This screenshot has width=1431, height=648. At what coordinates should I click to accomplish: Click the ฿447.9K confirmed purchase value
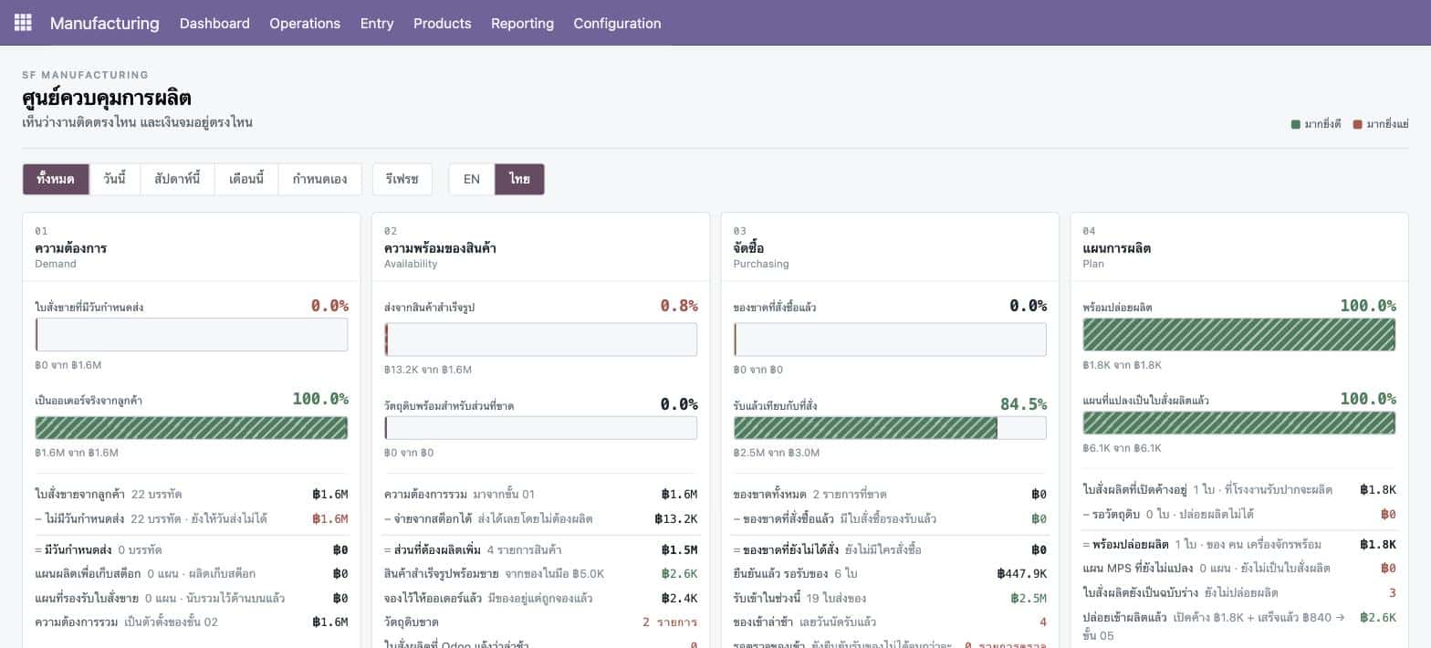(1021, 574)
